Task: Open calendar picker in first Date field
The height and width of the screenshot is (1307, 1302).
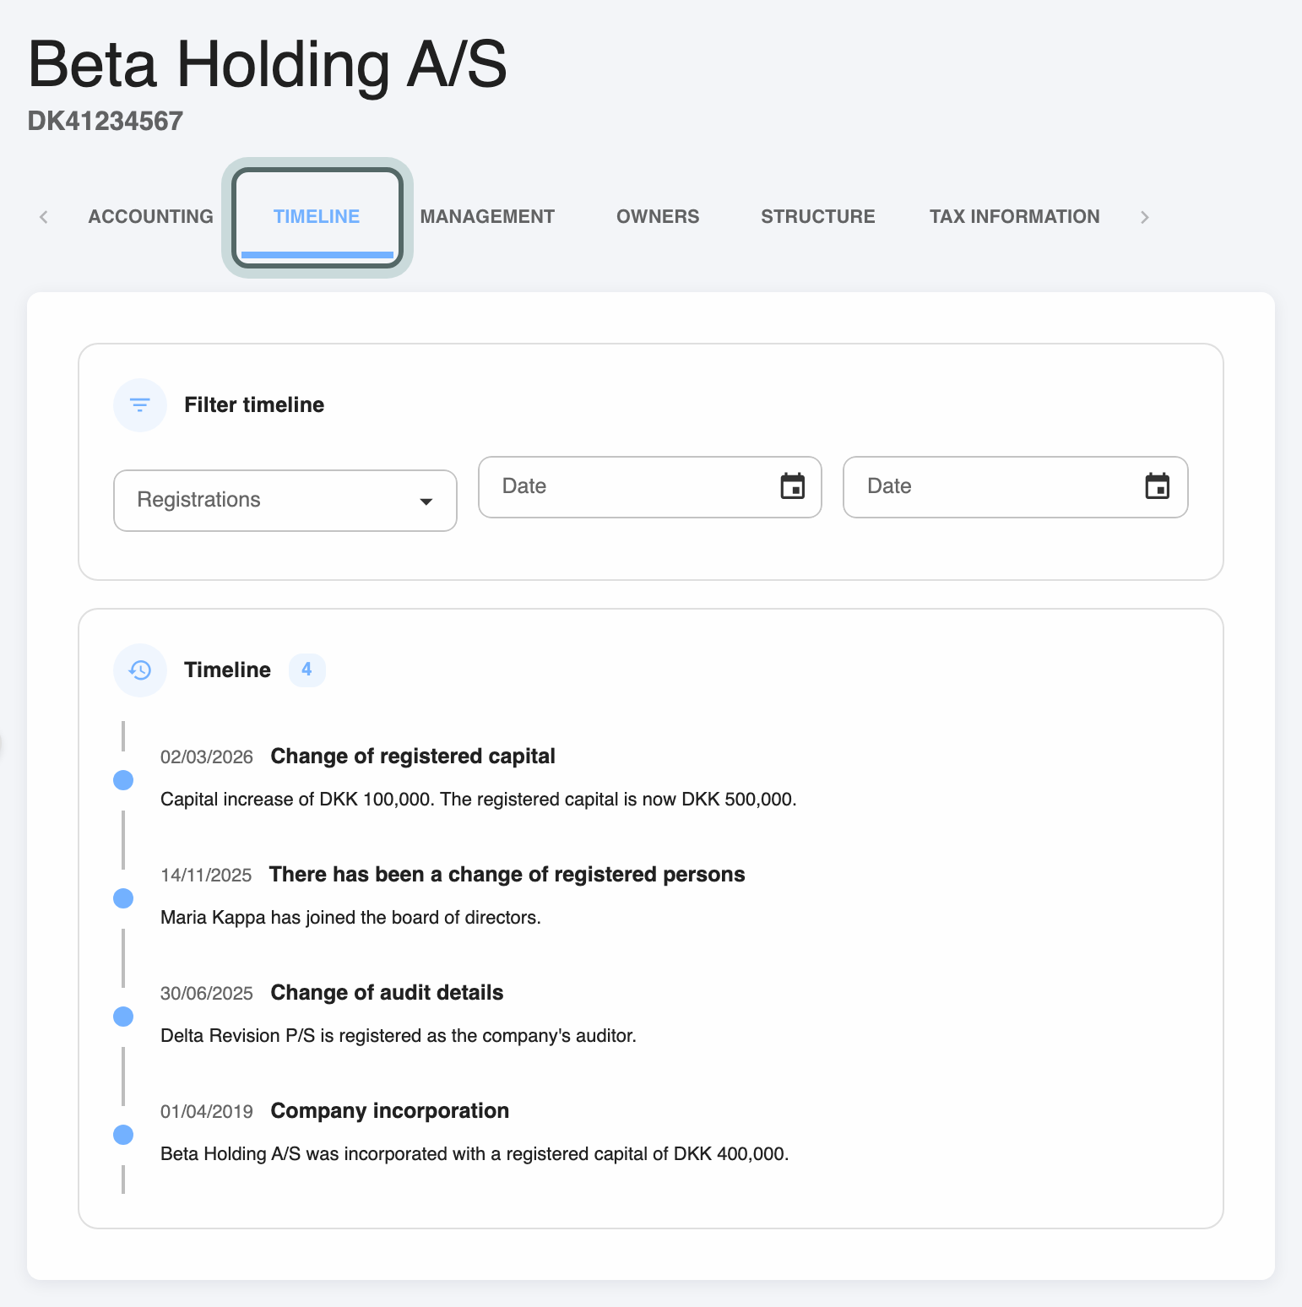Action: point(793,486)
